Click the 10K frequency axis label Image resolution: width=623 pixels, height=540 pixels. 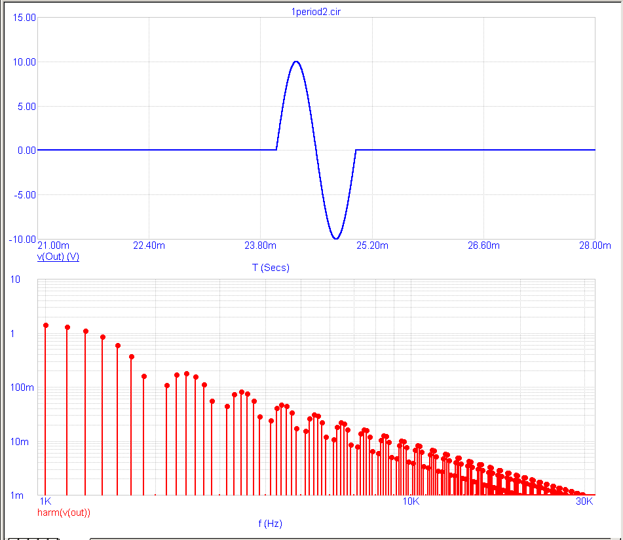pos(411,501)
